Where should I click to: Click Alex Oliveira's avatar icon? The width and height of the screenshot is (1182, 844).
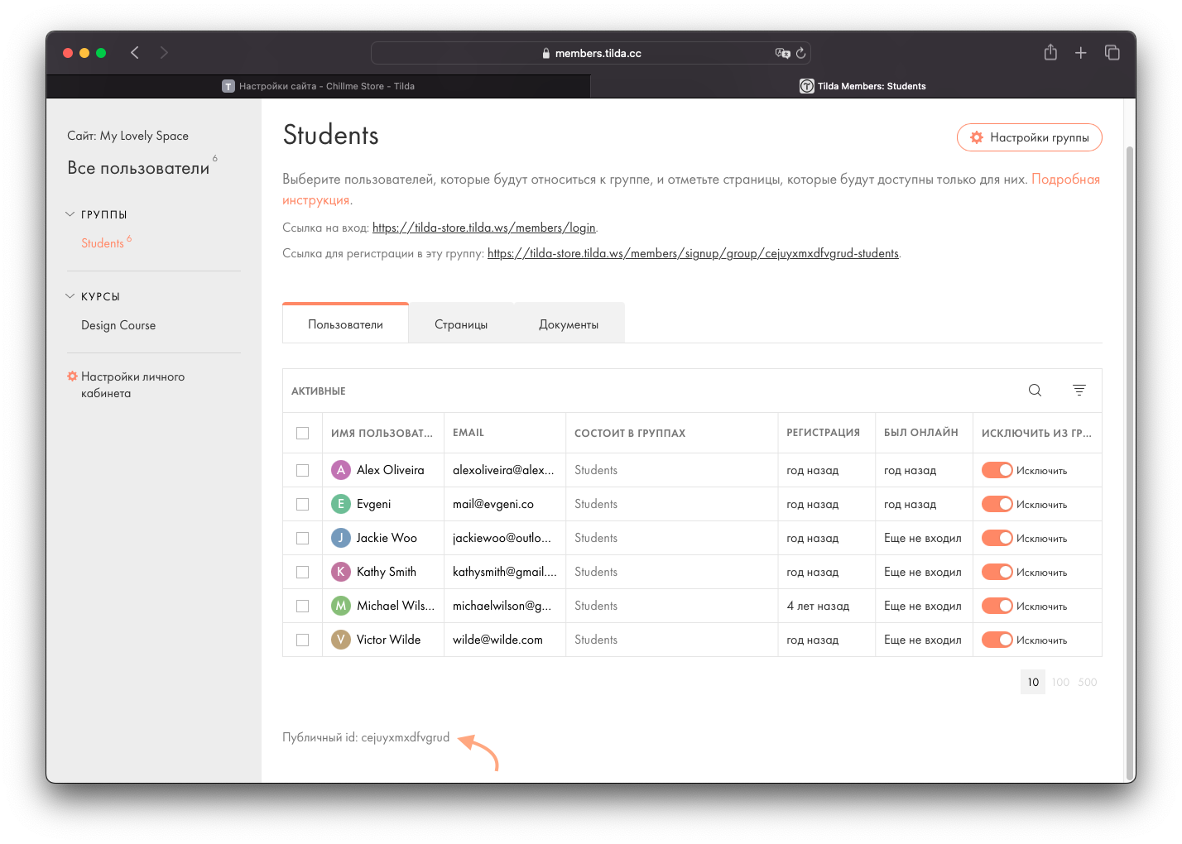coord(341,470)
